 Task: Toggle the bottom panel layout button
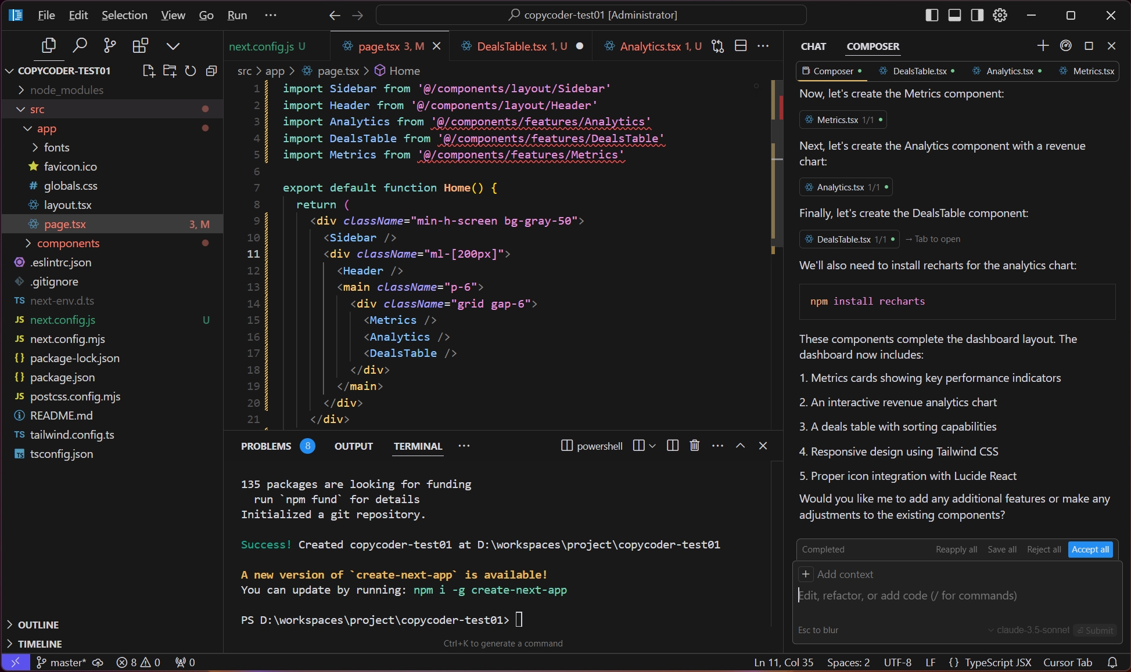click(954, 15)
